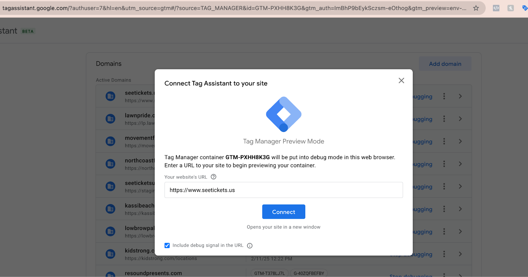This screenshot has height=277, width=528.
Task: Click the kidstrong domain icon
Action: tap(110, 254)
